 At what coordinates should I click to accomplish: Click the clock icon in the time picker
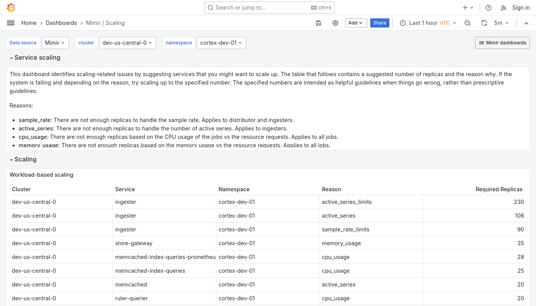[403, 23]
